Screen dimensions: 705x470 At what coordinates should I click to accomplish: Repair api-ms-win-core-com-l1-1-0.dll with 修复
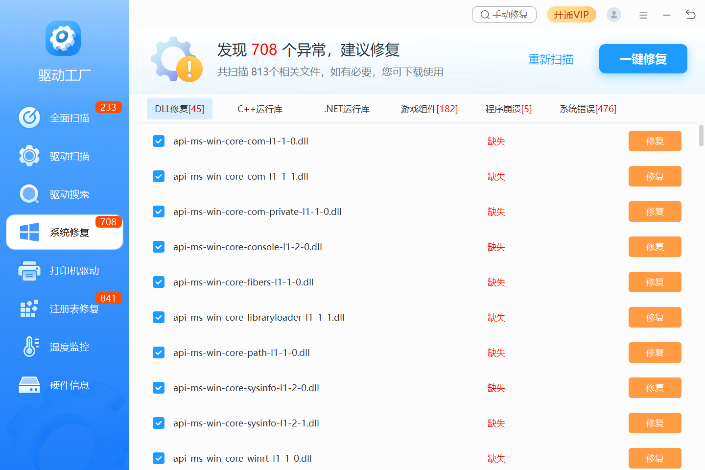click(655, 141)
